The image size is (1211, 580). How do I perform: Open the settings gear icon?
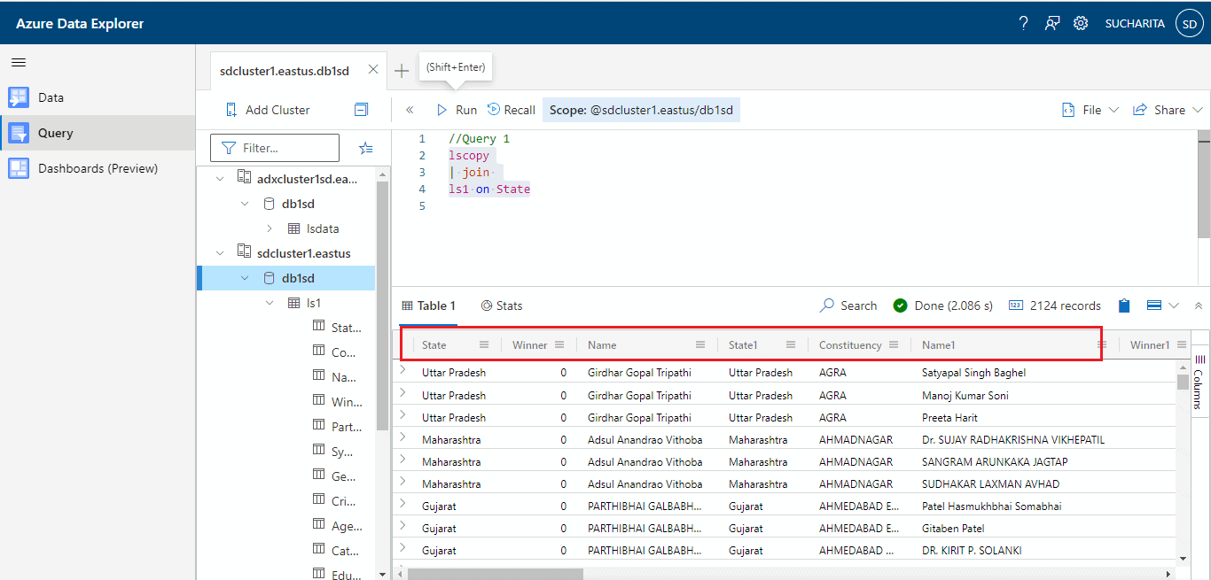pos(1081,24)
